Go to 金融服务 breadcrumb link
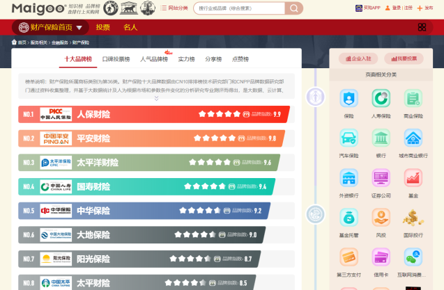The height and width of the screenshot is (290, 444). point(60,42)
